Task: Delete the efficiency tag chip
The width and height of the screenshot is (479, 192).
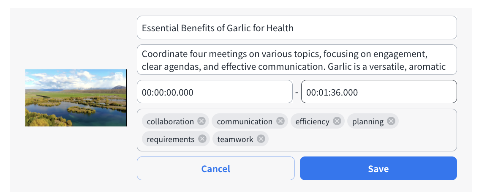Action: point(337,121)
